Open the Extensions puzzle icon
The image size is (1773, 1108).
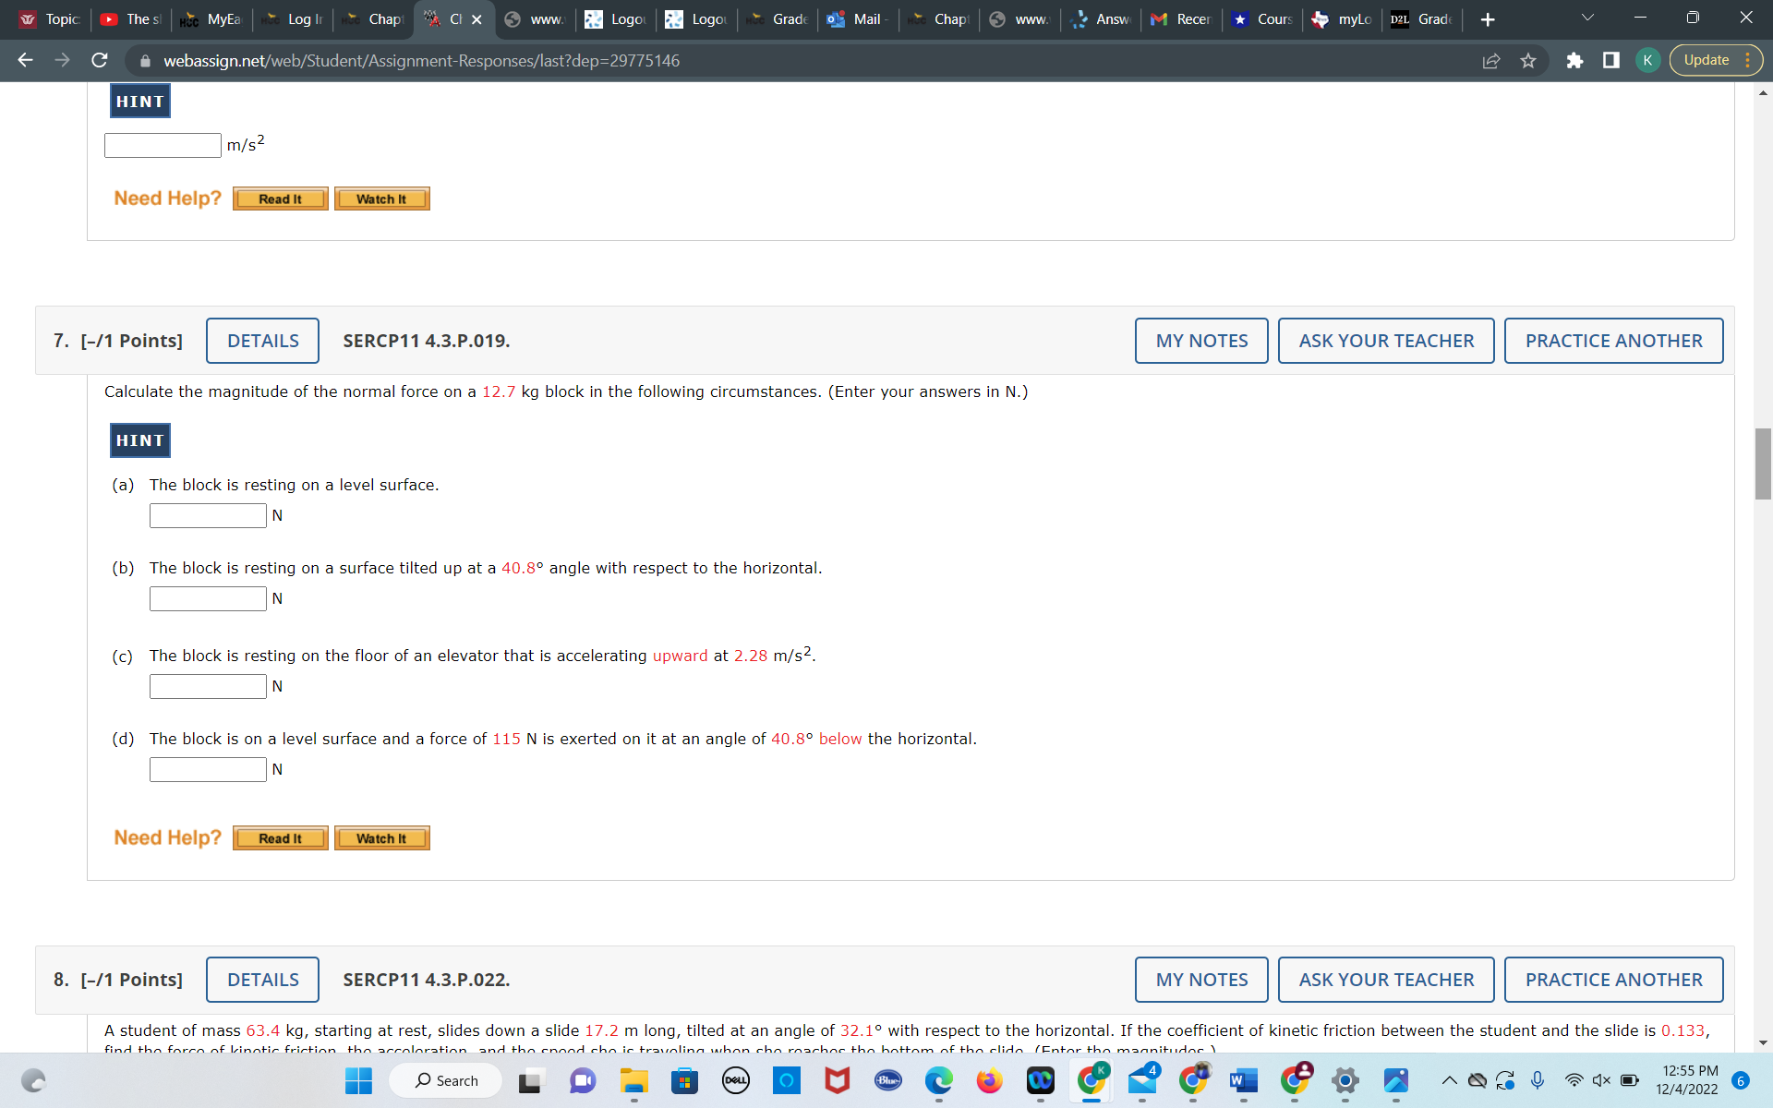(1574, 60)
